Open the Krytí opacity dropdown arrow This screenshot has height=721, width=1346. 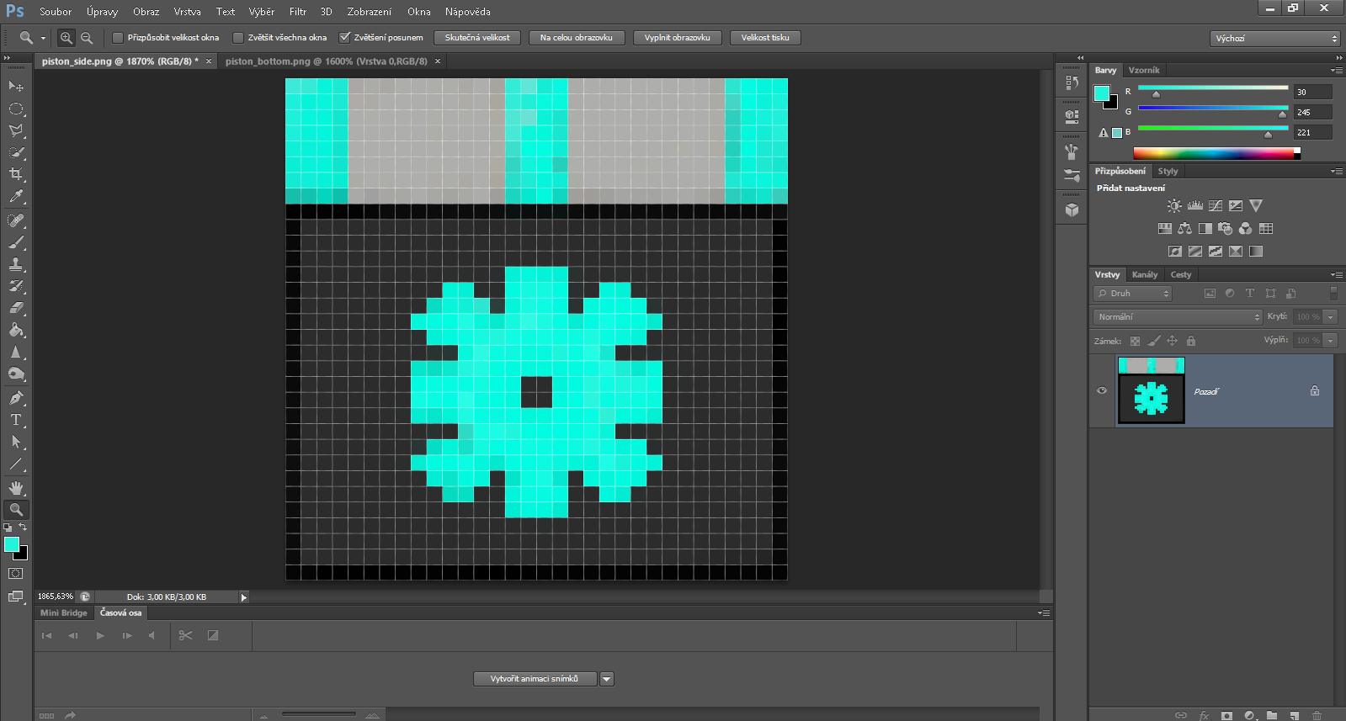[x=1331, y=317]
